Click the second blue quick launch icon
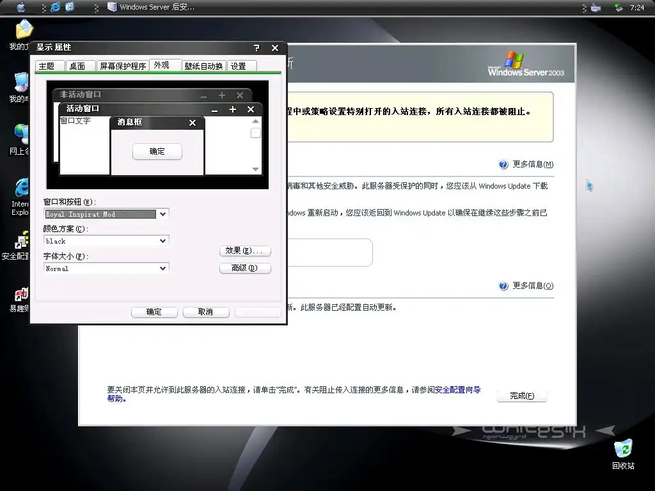The height and width of the screenshot is (491, 655). click(70, 7)
